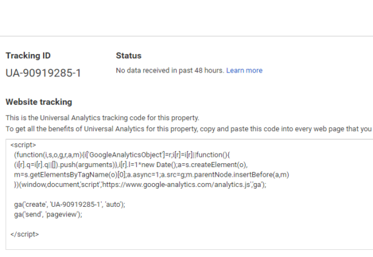The image size is (373, 257).
Task: Click inside the tracking code text box
Action: click(189, 195)
